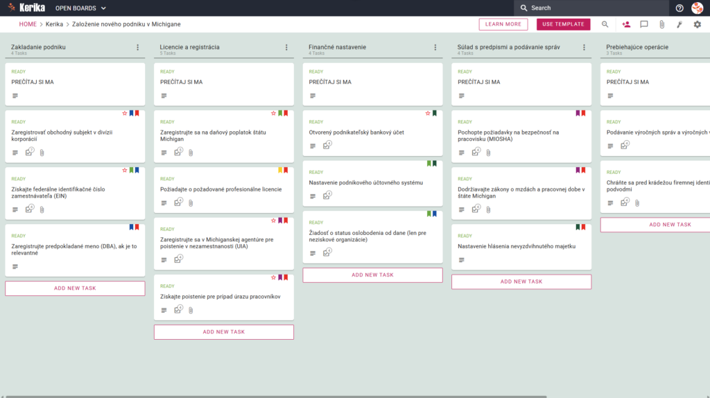710x398 pixels.
Task: Click purple tag on Pochopte požiadavky na bezpečnosť card
Action: [578, 113]
